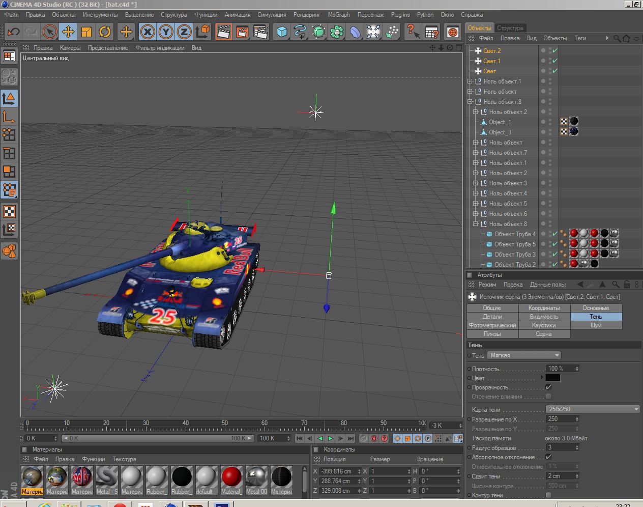The image size is (643, 507).
Task: Toggle the Абсолютное отклонение checkbox
Action: (548, 457)
